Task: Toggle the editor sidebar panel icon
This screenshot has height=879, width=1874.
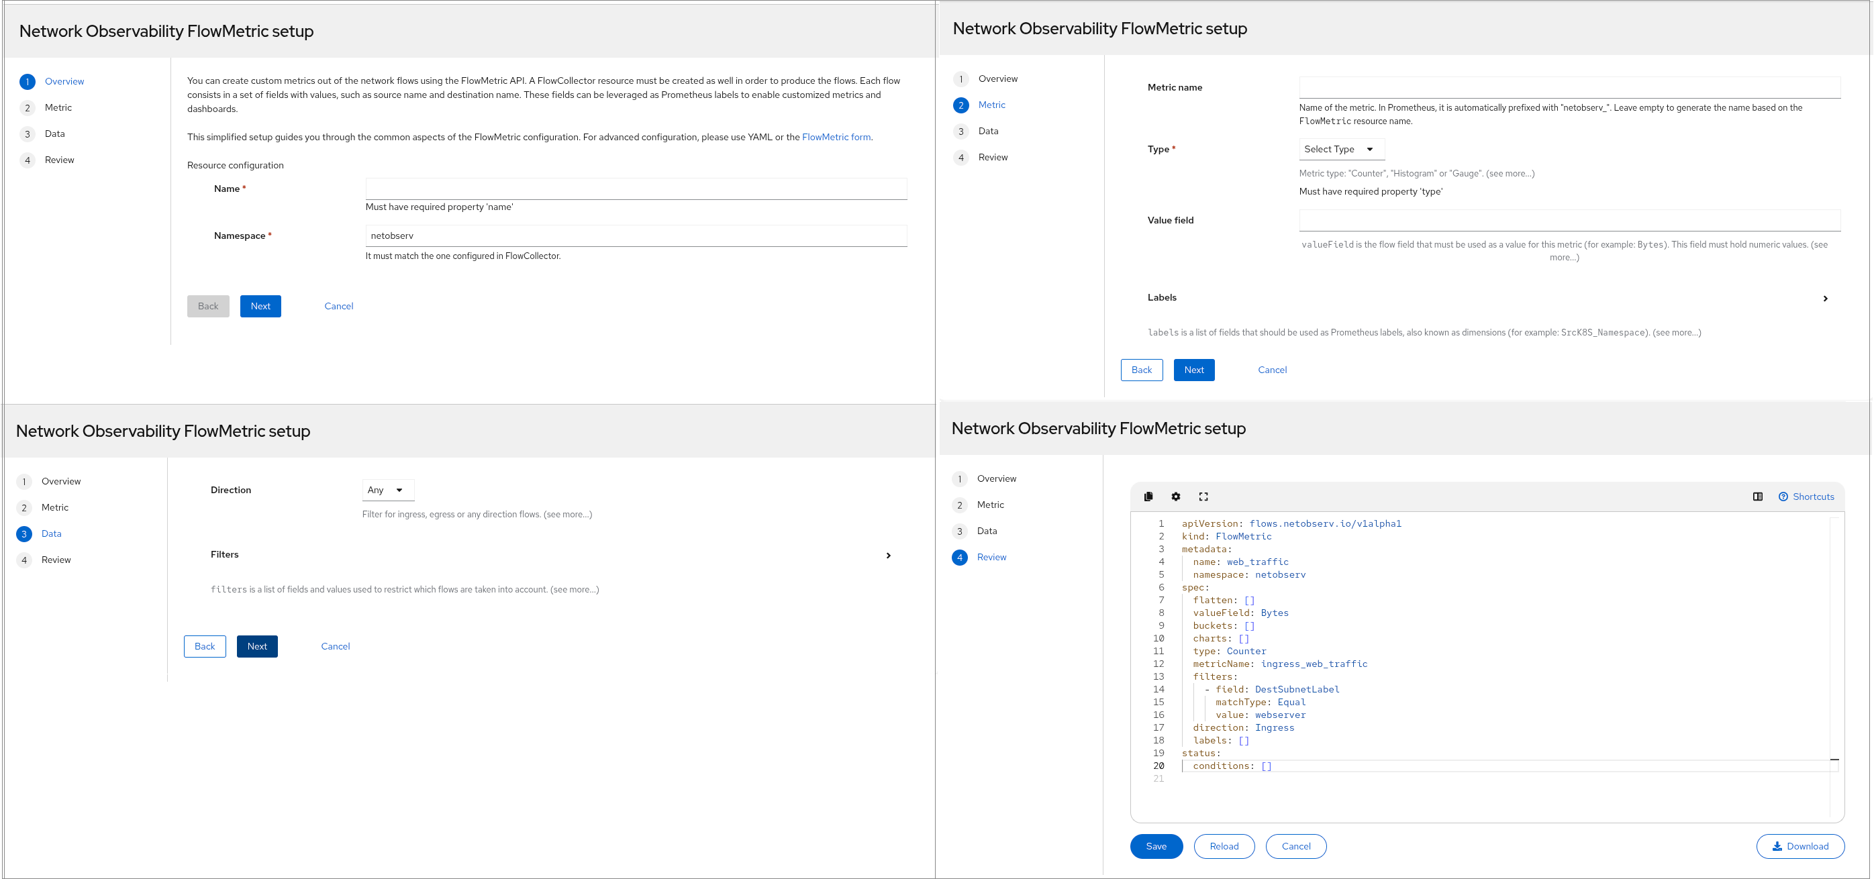Action: point(1758,497)
